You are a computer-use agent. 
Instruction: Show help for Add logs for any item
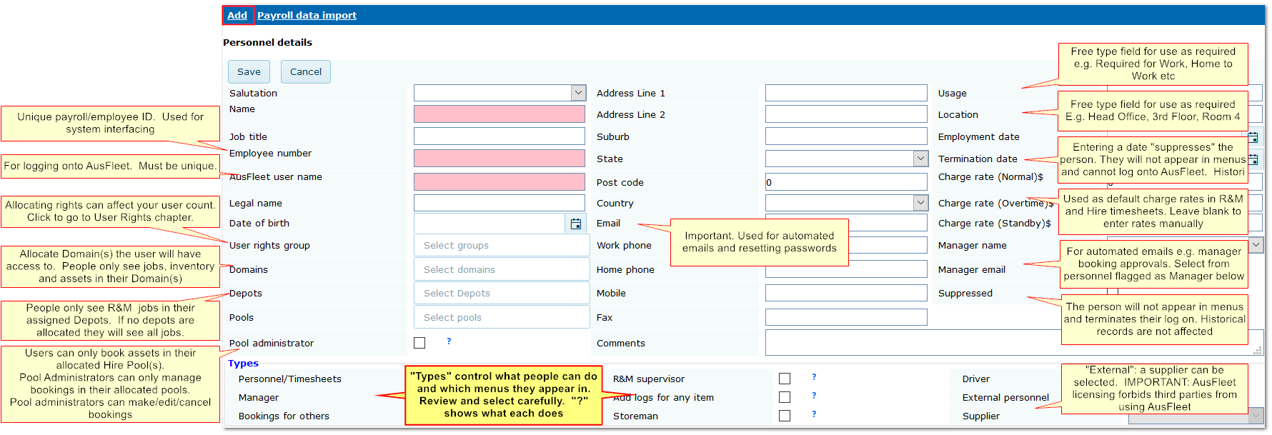click(x=814, y=396)
